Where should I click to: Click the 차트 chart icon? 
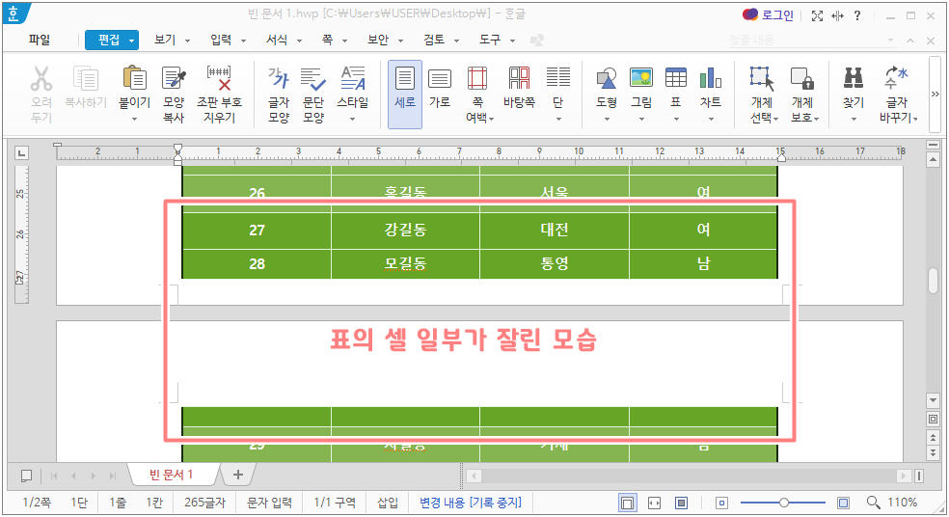(x=711, y=79)
